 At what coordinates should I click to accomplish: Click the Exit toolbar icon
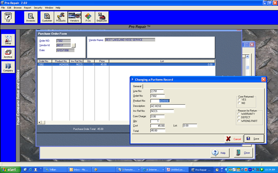[8, 17]
